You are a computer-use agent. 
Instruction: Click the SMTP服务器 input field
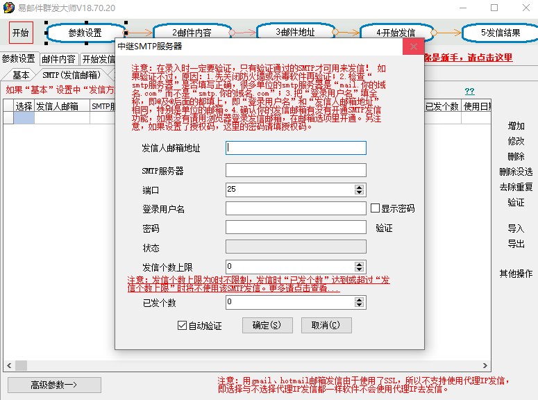pyautogui.click(x=296, y=170)
